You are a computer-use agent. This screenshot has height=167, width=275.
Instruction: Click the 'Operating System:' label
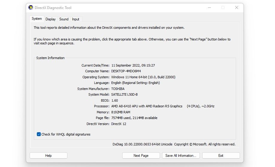coord(96,77)
